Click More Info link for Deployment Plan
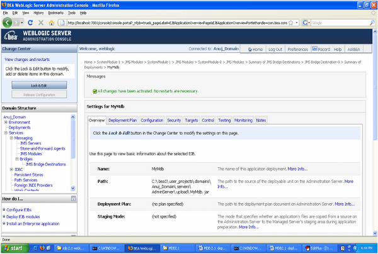The height and width of the screenshot is (254, 378). [x=345, y=204]
